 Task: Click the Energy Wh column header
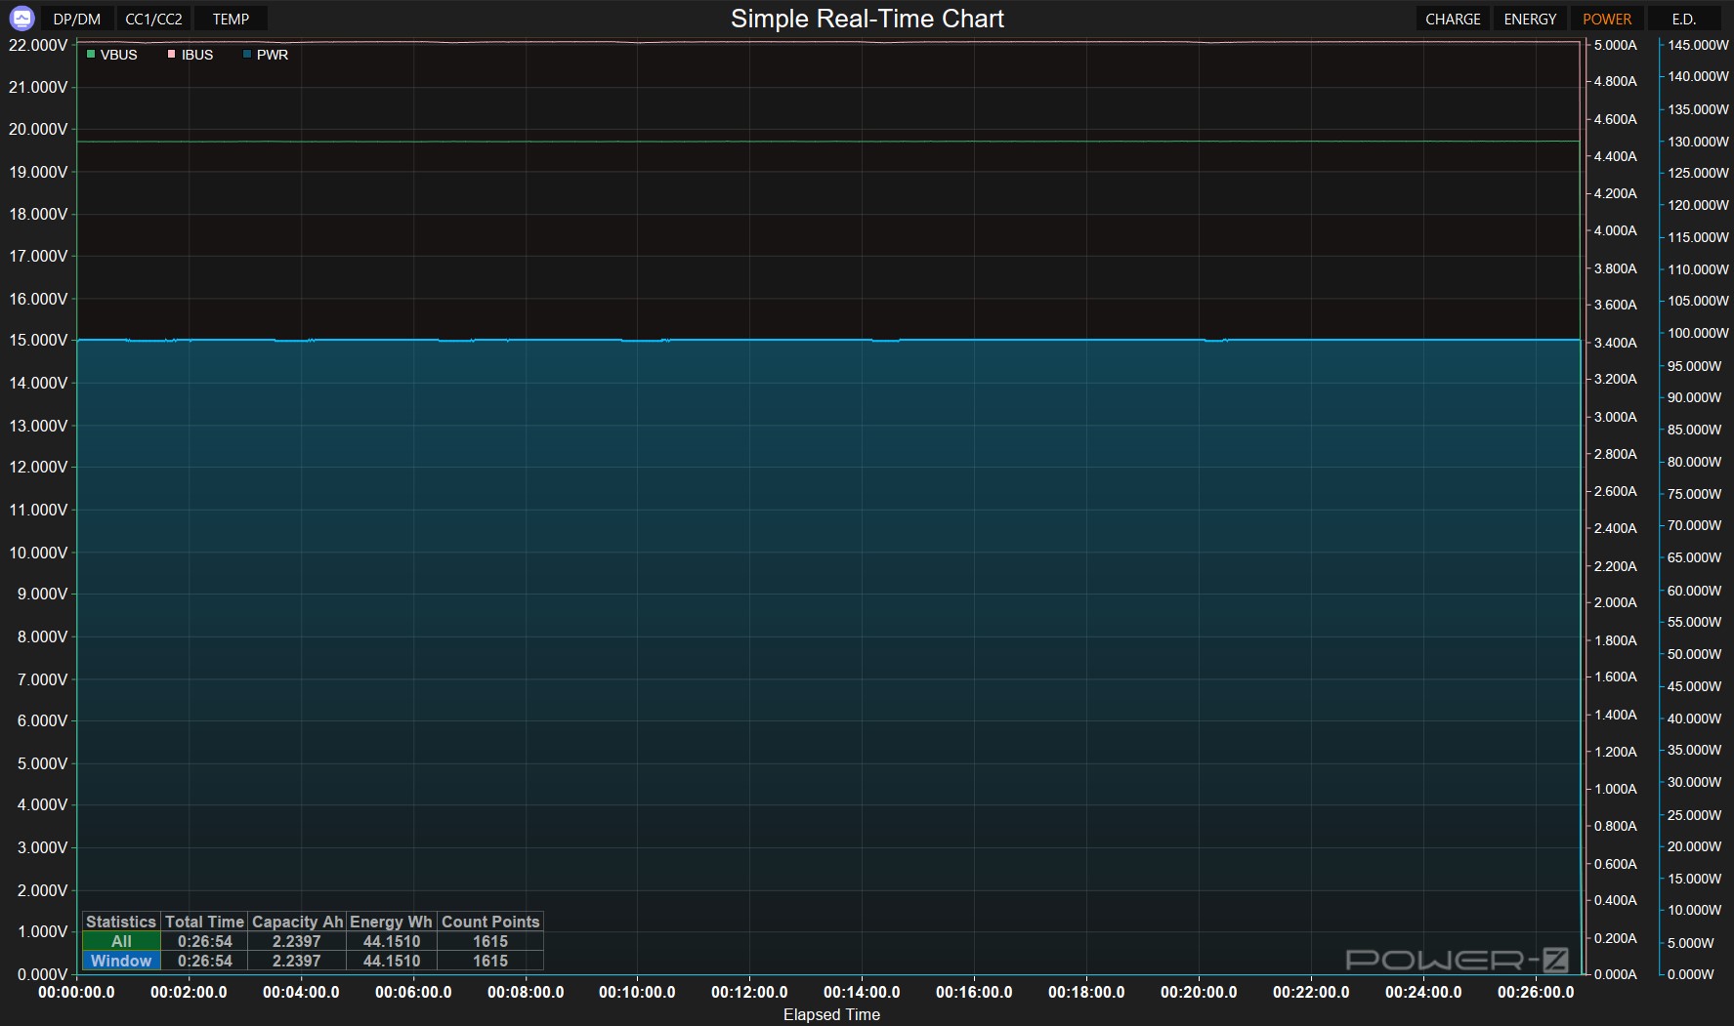coord(391,922)
